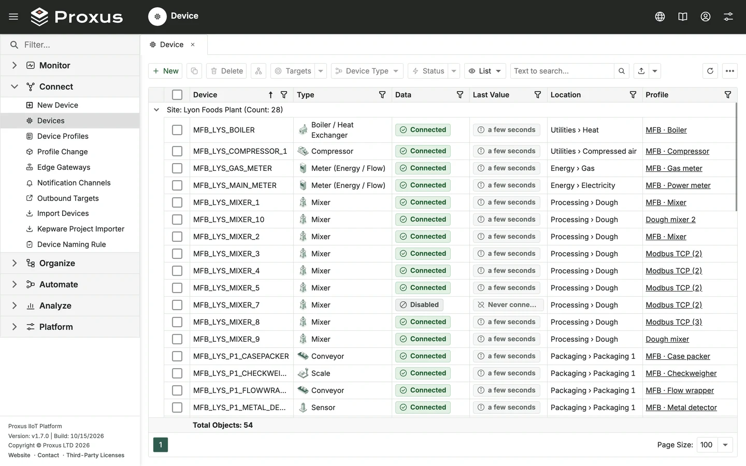
Task: Refresh the device list
Action: (710, 71)
